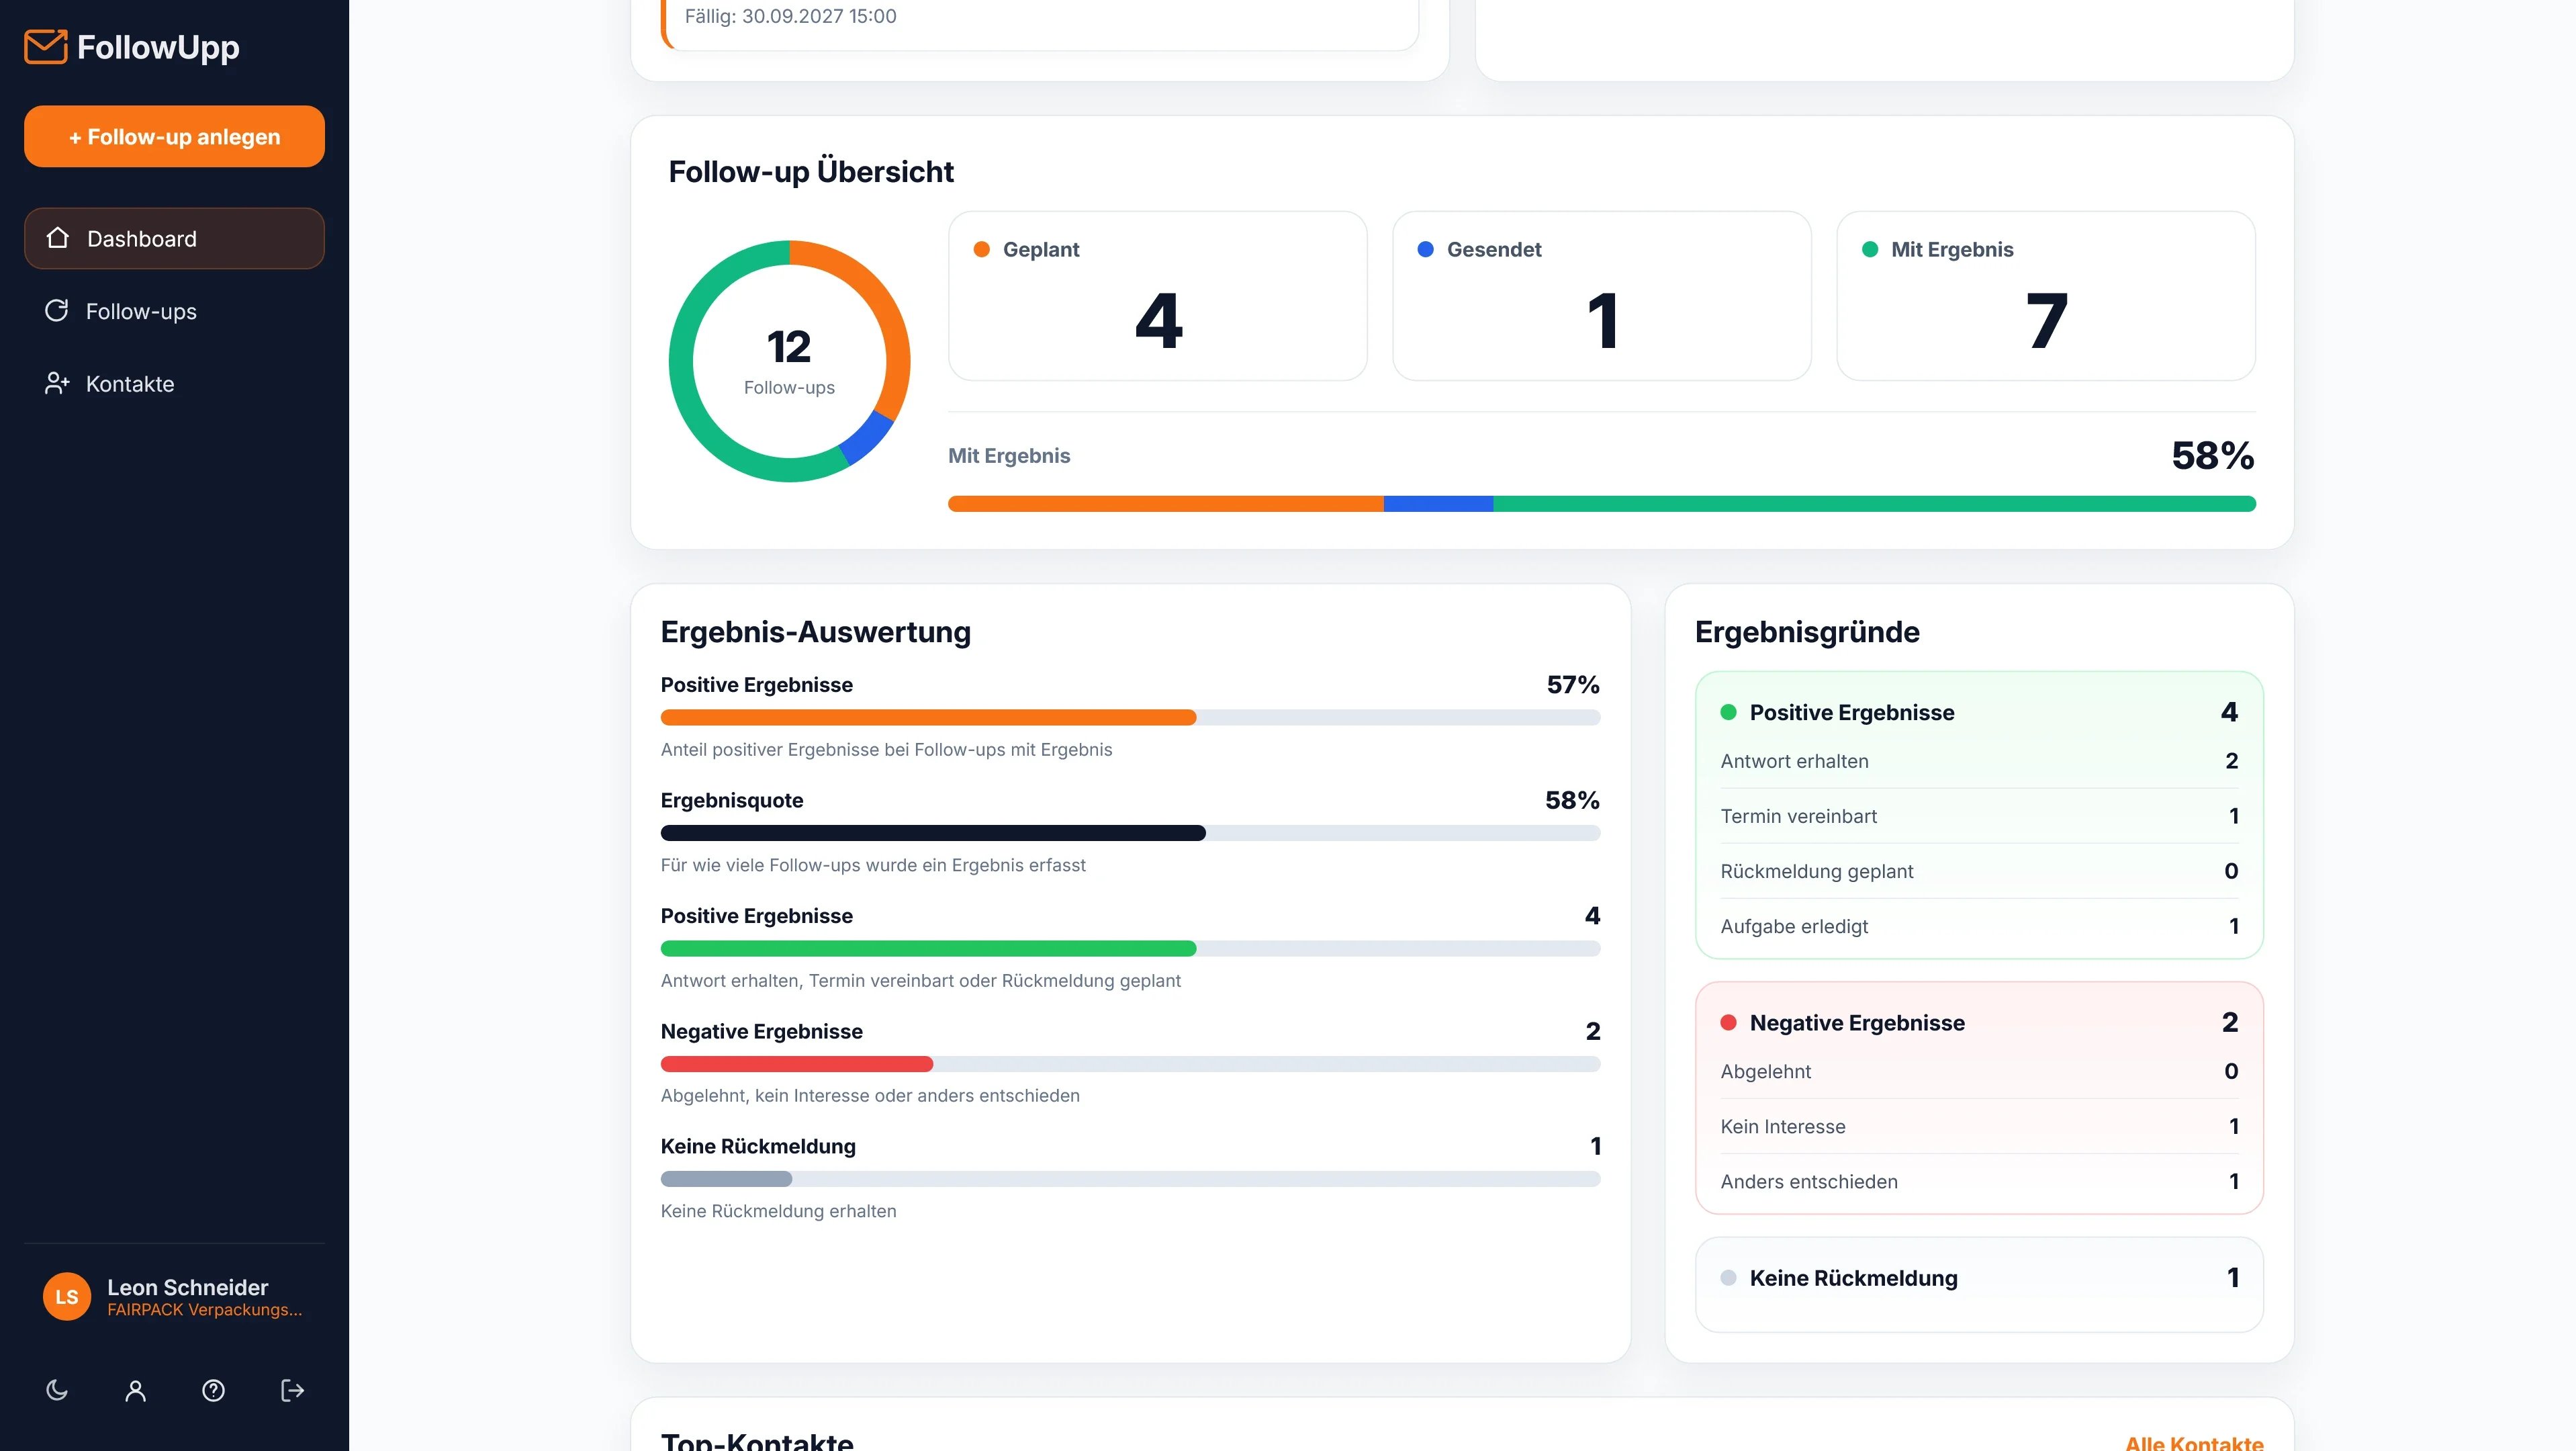
Task: Toggle dark mode with the moon icon
Action: tap(57, 1390)
